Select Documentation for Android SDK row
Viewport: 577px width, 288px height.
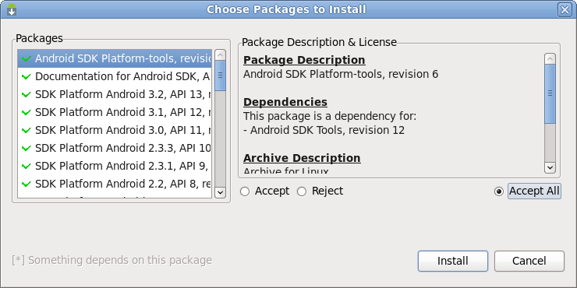(115, 77)
